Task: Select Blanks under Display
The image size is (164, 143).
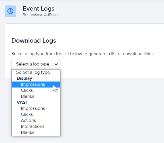Action: point(36,96)
